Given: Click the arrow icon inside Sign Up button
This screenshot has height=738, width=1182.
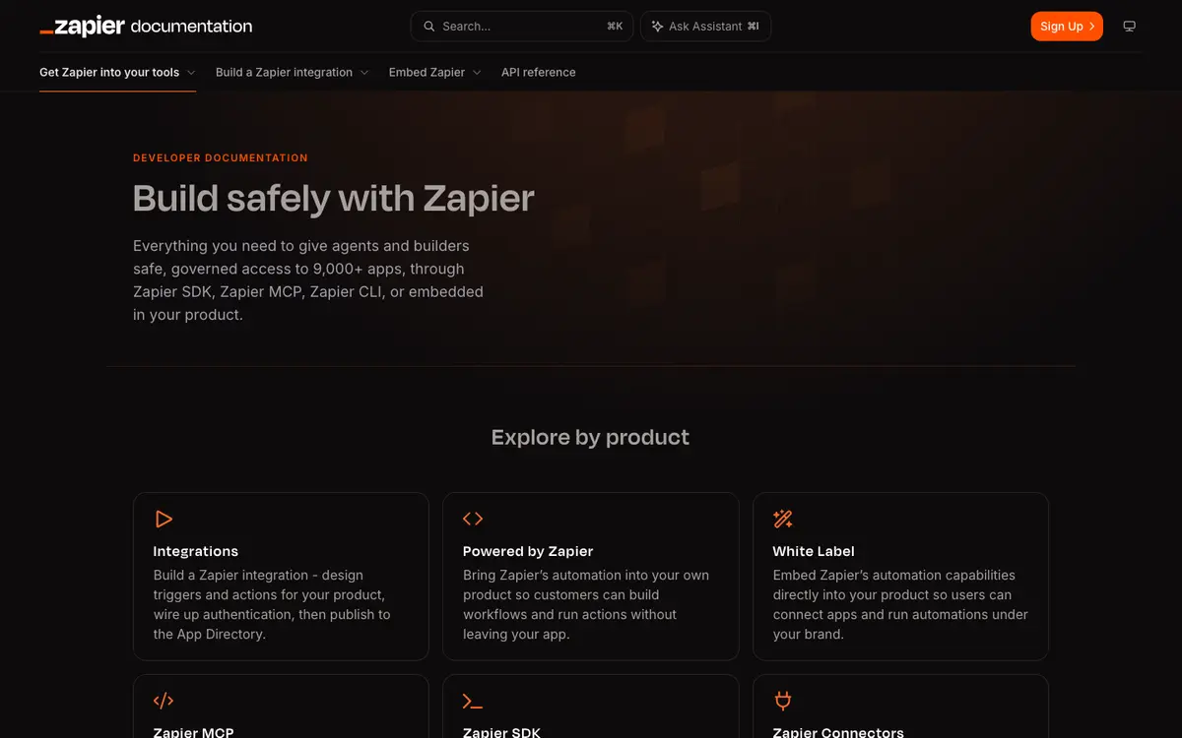Looking at the screenshot, I should (x=1091, y=27).
